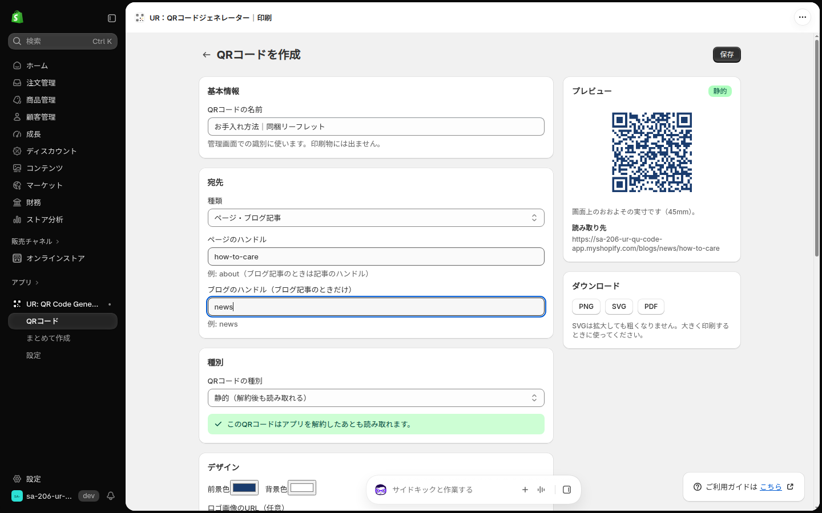Viewport: 822px width, 513px height.
Task: Open 財務 in the sidebar
Action: [x=63, y=202]
